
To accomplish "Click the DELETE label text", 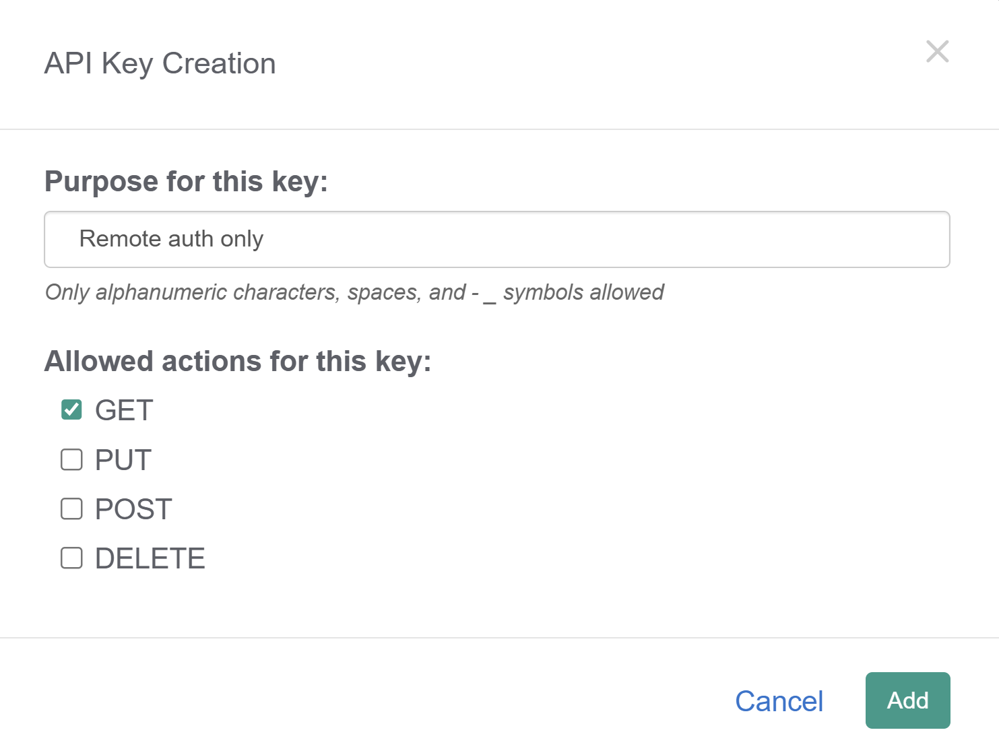I will [150, 558].
